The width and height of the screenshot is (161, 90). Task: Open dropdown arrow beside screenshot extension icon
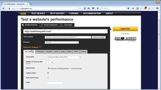pos(141,8)
